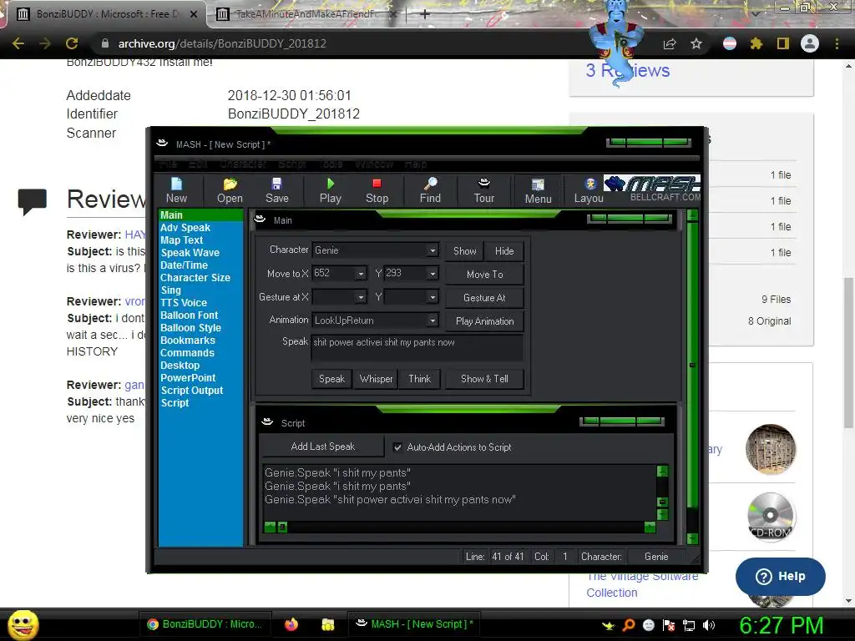
Task: Click the orange magnifier tray icon
Action: coord(629,625)
